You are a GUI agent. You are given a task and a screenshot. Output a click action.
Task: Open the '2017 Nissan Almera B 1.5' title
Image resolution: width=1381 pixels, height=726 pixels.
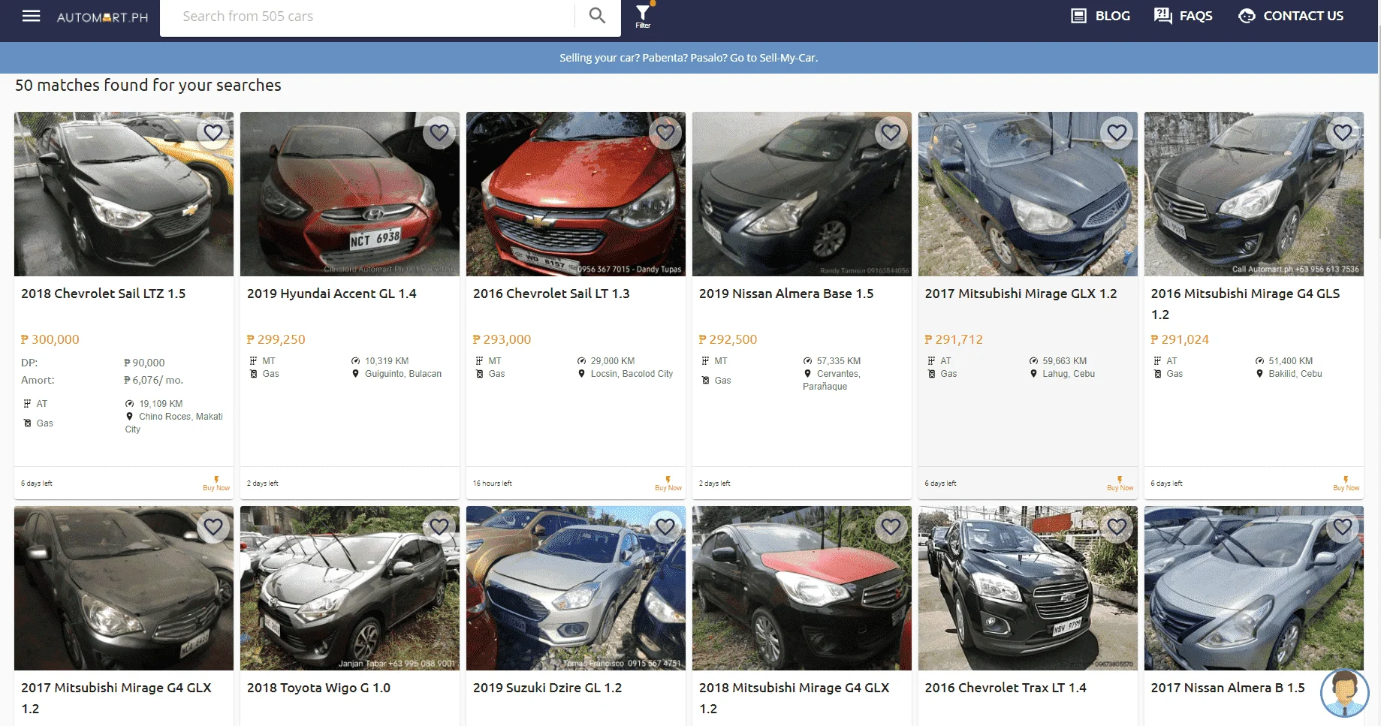point(1228,688)
